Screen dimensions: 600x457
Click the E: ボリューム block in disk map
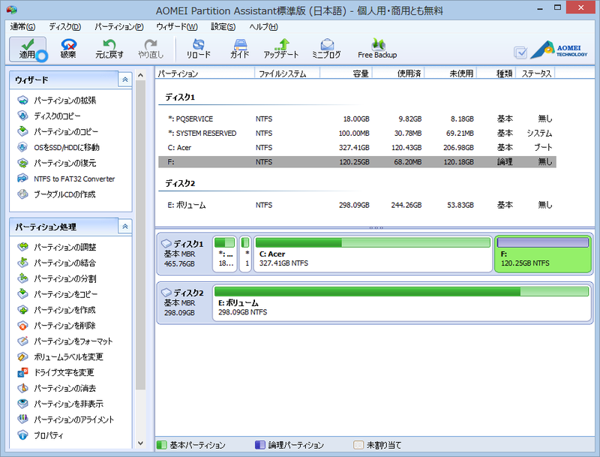(x=402, y=302)
